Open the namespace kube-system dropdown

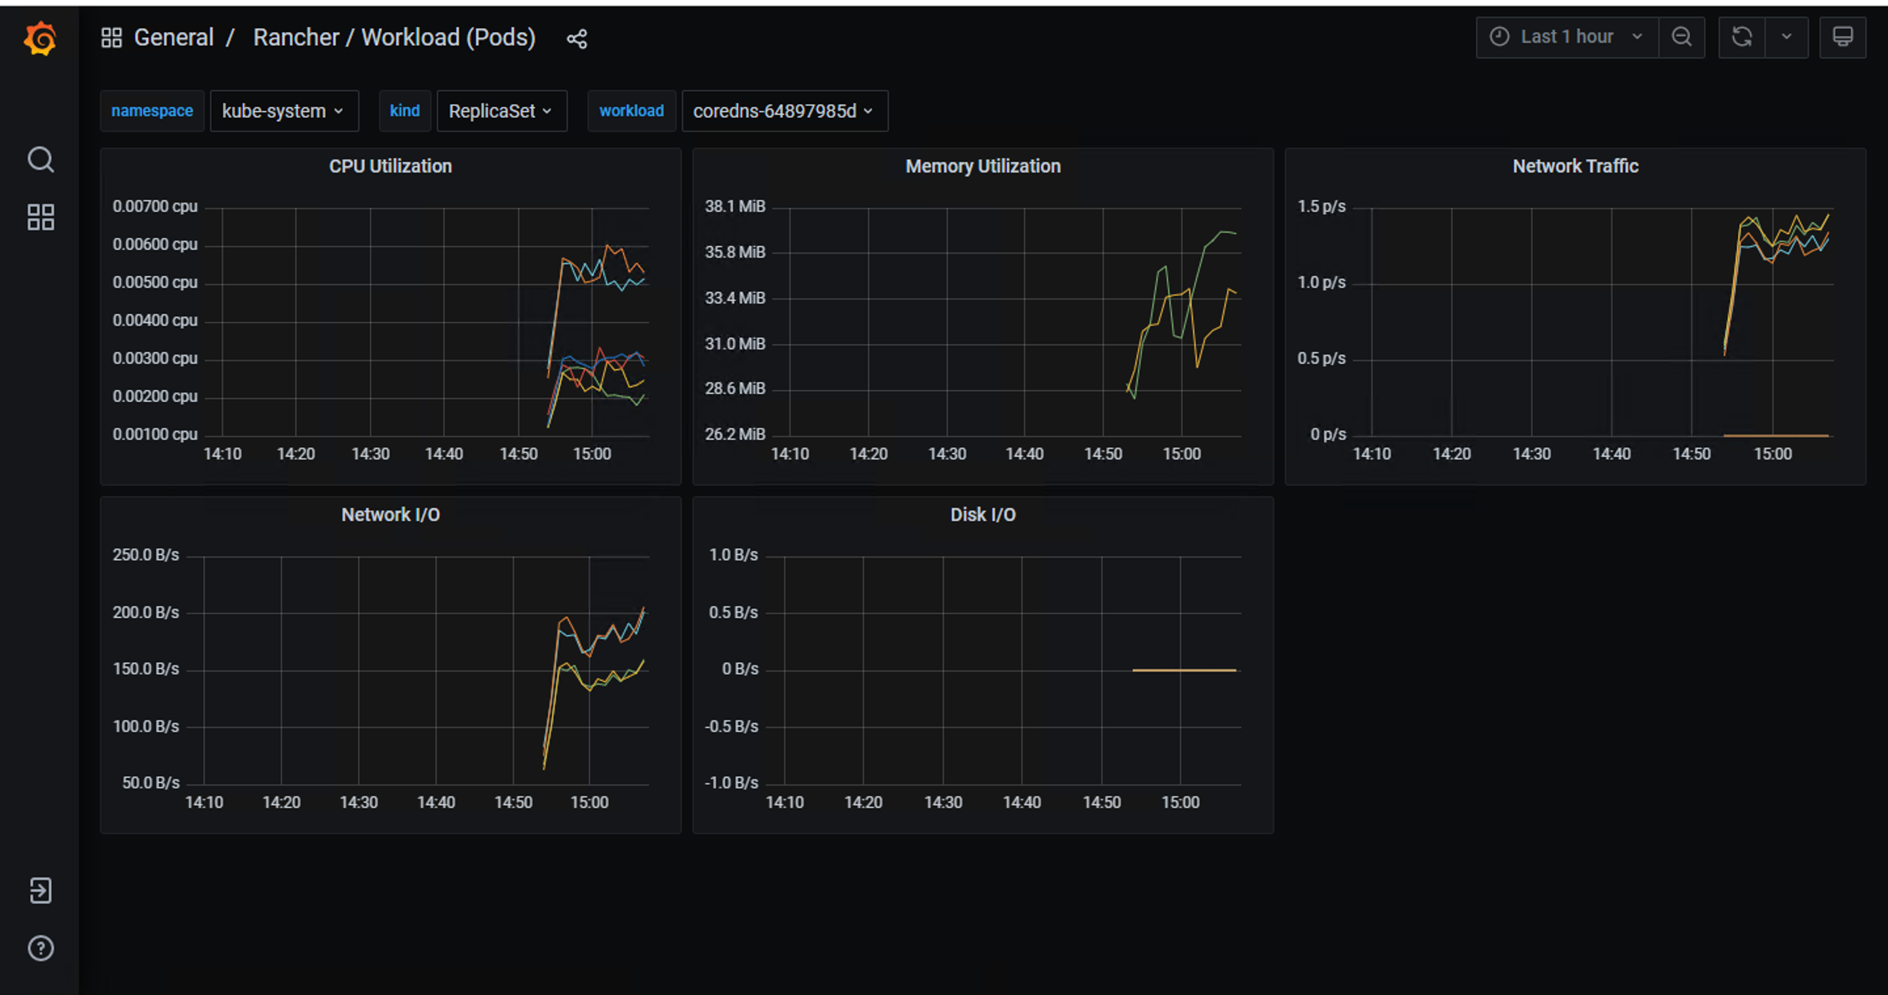pos(285,111)
